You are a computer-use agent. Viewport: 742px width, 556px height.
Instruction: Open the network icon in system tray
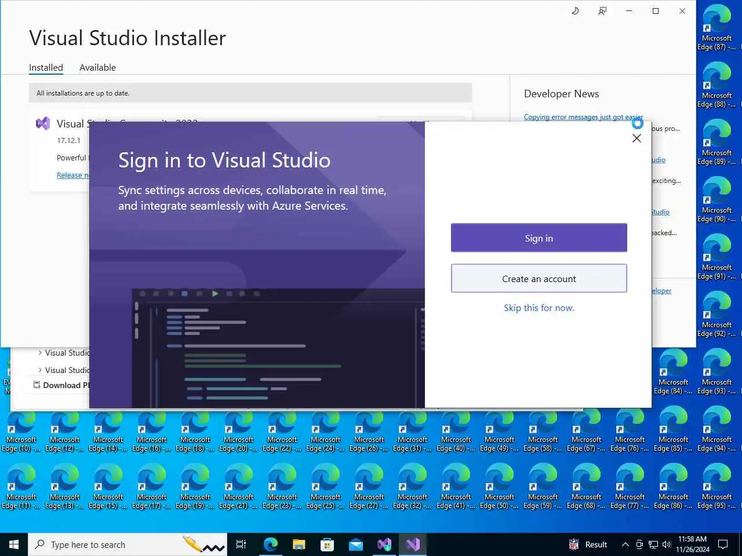(653, 544)
